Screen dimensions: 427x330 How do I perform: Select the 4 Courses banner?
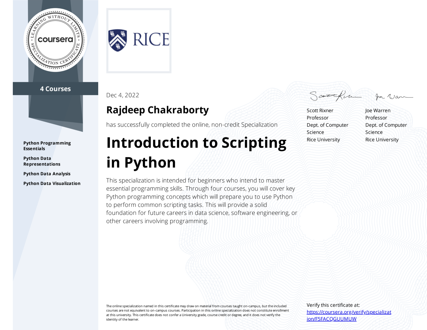tap(56, 89)
